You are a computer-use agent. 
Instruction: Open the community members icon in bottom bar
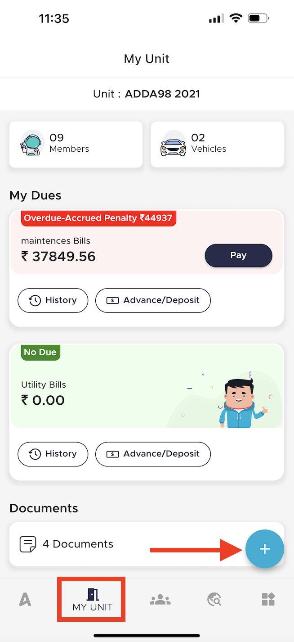pyautogui.click(x=160, y=599)
